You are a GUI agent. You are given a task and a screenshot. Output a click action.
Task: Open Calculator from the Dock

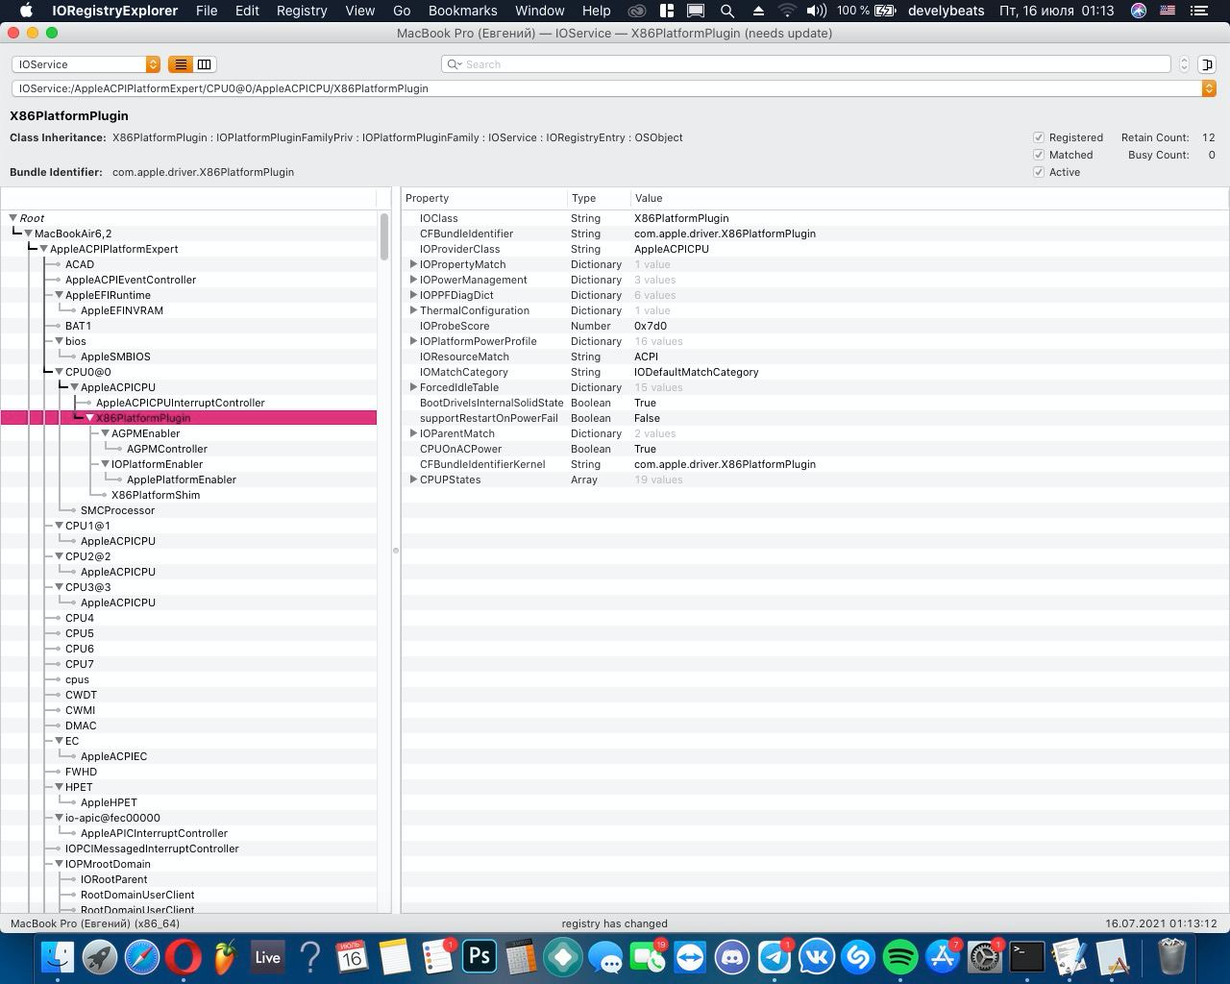tap(521, 957)
